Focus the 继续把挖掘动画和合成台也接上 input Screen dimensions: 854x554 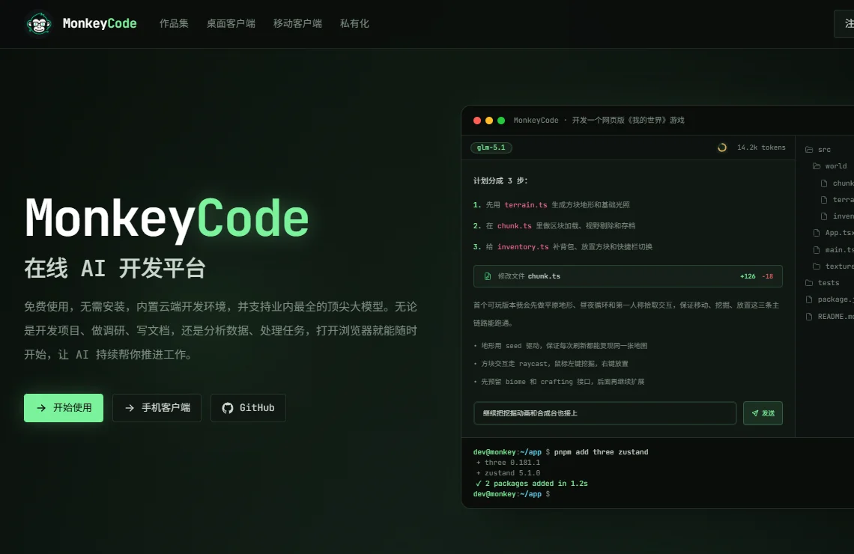[x=605, y=413]
